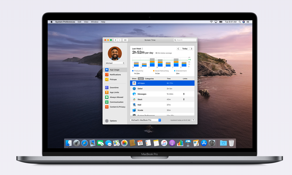The width and height of the screenshot is (292, 175).
Task: Open Notification Center from the menu bar
Action: click(248, 22)
